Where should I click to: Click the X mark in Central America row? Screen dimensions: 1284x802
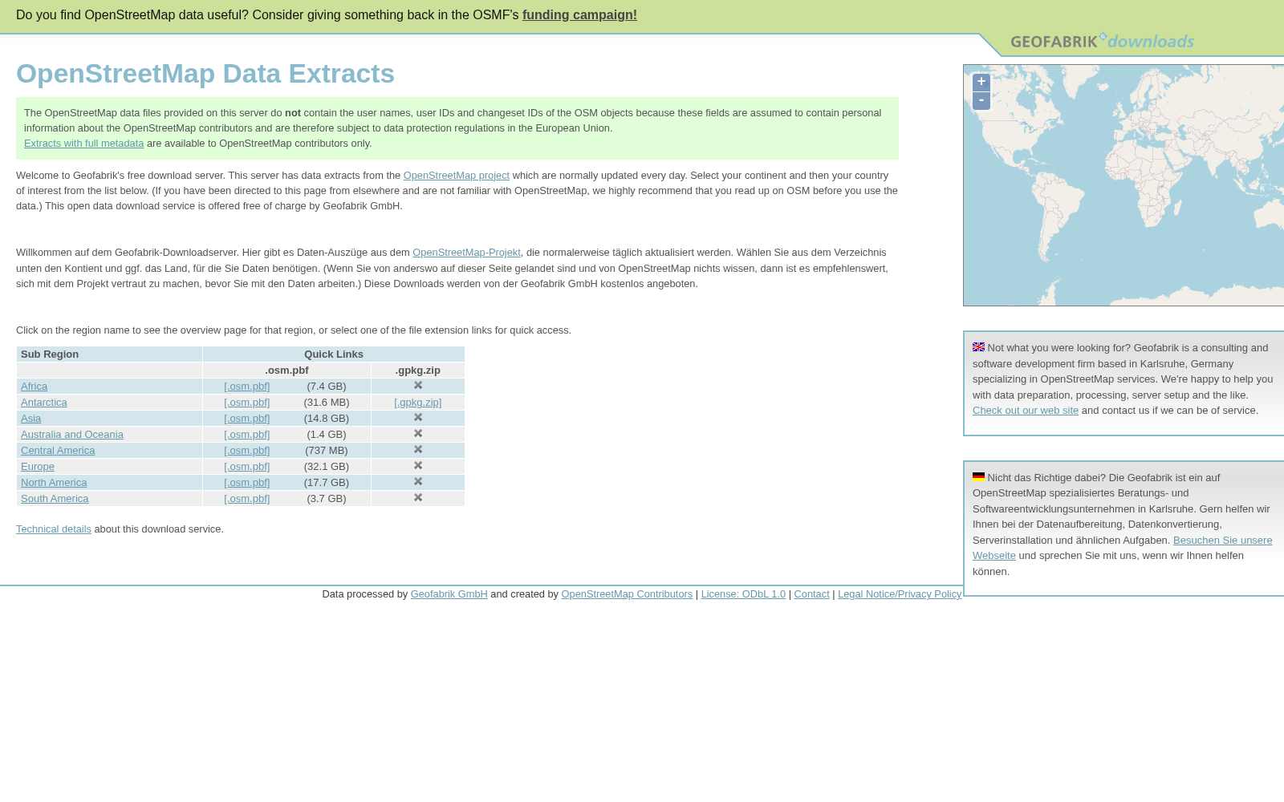(x=418, y=450)
